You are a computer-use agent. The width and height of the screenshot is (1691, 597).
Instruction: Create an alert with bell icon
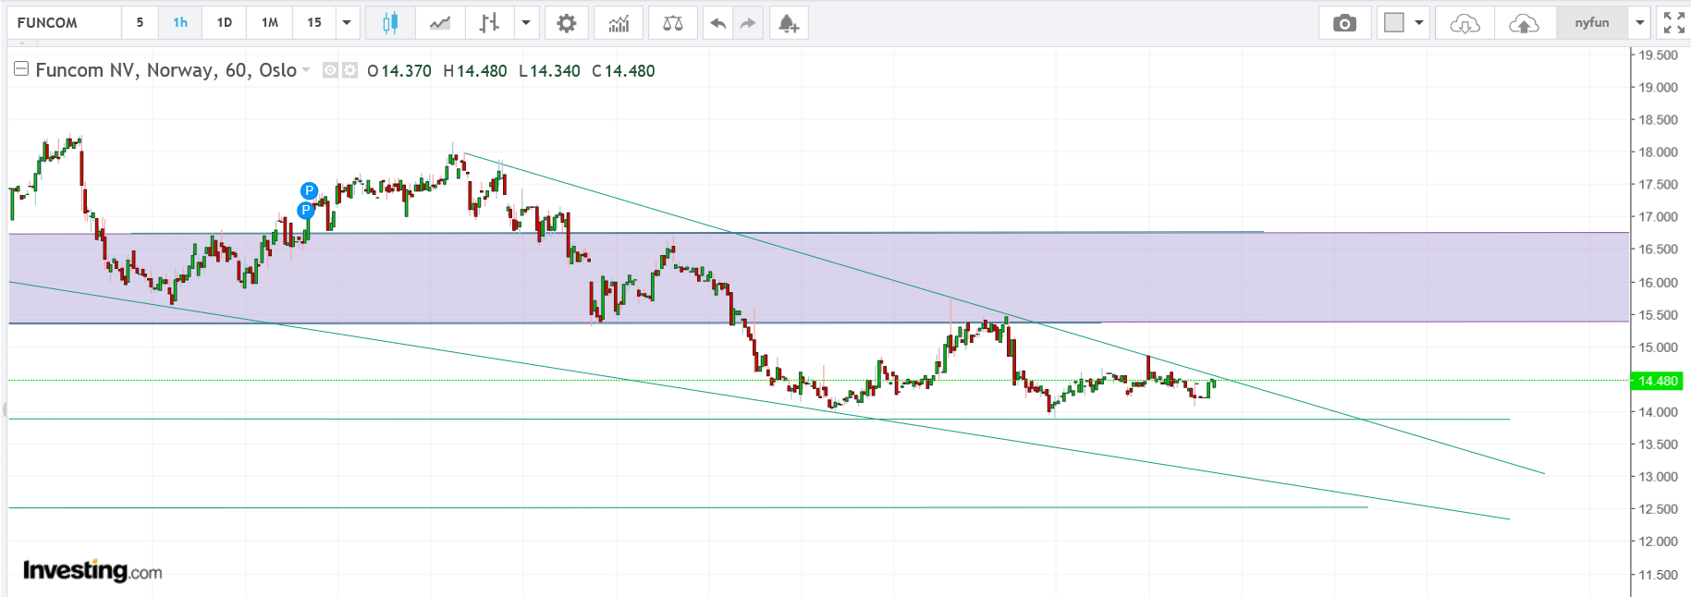[x=788, y=23]
